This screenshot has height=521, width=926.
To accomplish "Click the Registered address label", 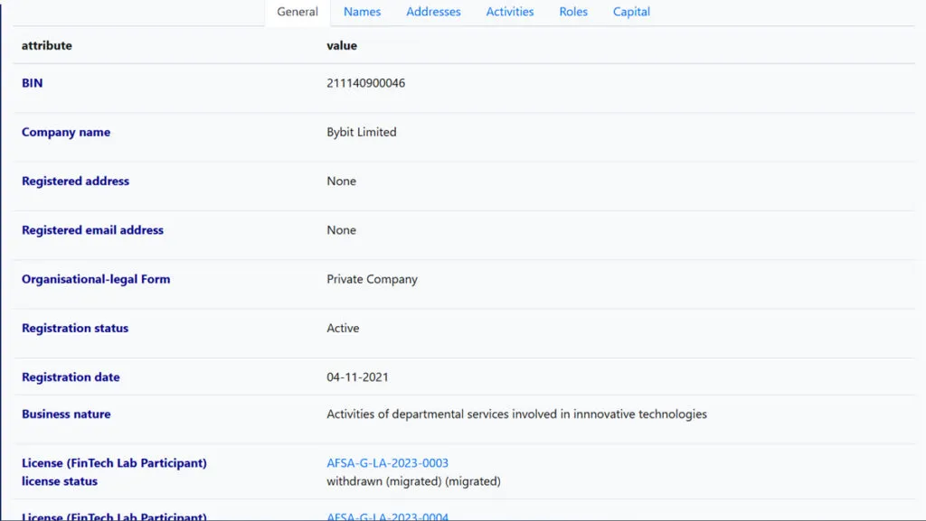I will [x=75, y=181].
